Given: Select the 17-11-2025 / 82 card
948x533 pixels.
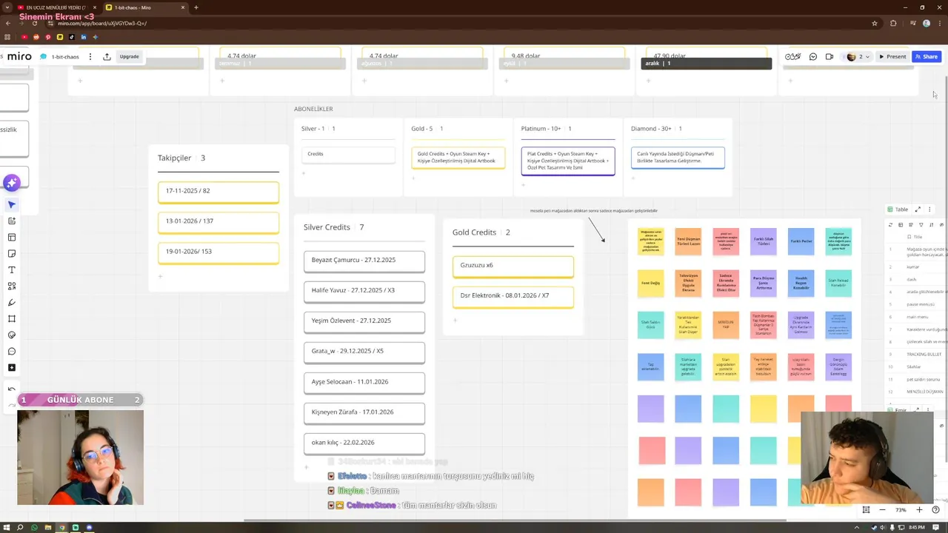Looking at the screenshot, I should tap(218, 192).
